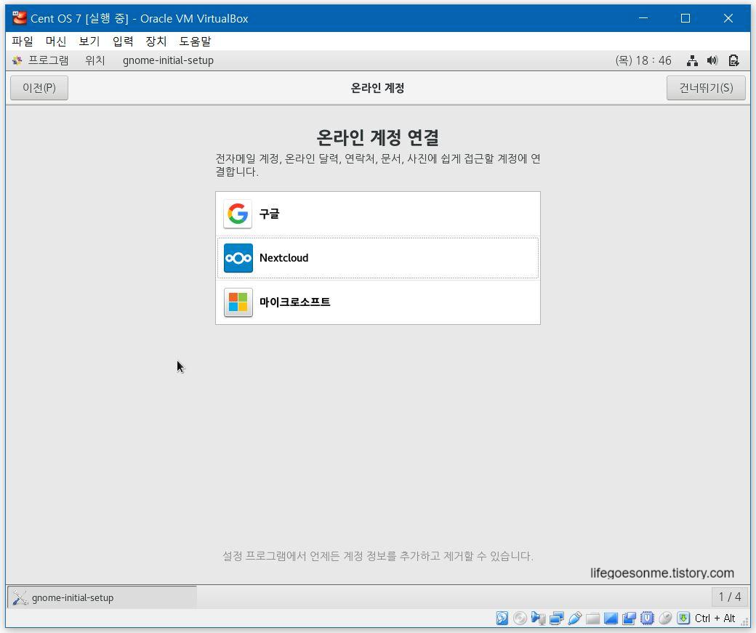Click VirtualBox recording status icon
This screenshot has height=633, width=756.
pyautogui.click(x=630, y=618)
